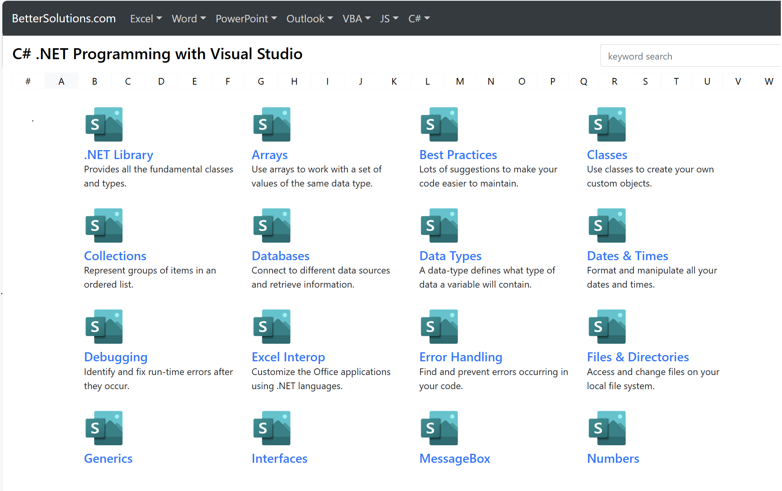Jump to letter C in the index

click(x=128, y=81)
